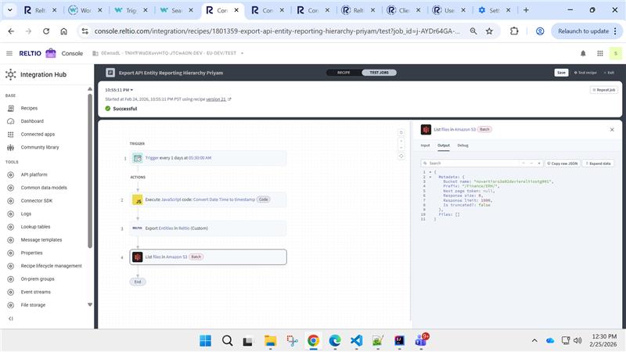This screenshot has width=626, height=352.
Task: Open On-prem groups in the sidebar
Action: tap(38, 279)
